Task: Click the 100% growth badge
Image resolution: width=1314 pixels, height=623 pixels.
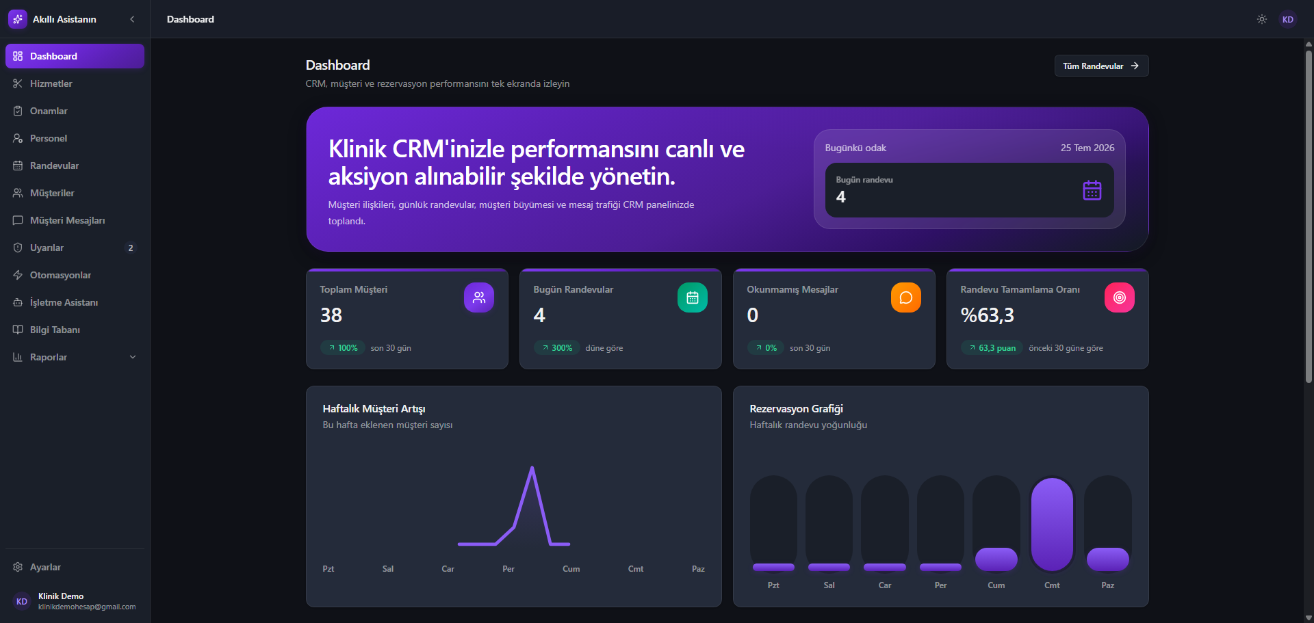Action: (342, 348)
